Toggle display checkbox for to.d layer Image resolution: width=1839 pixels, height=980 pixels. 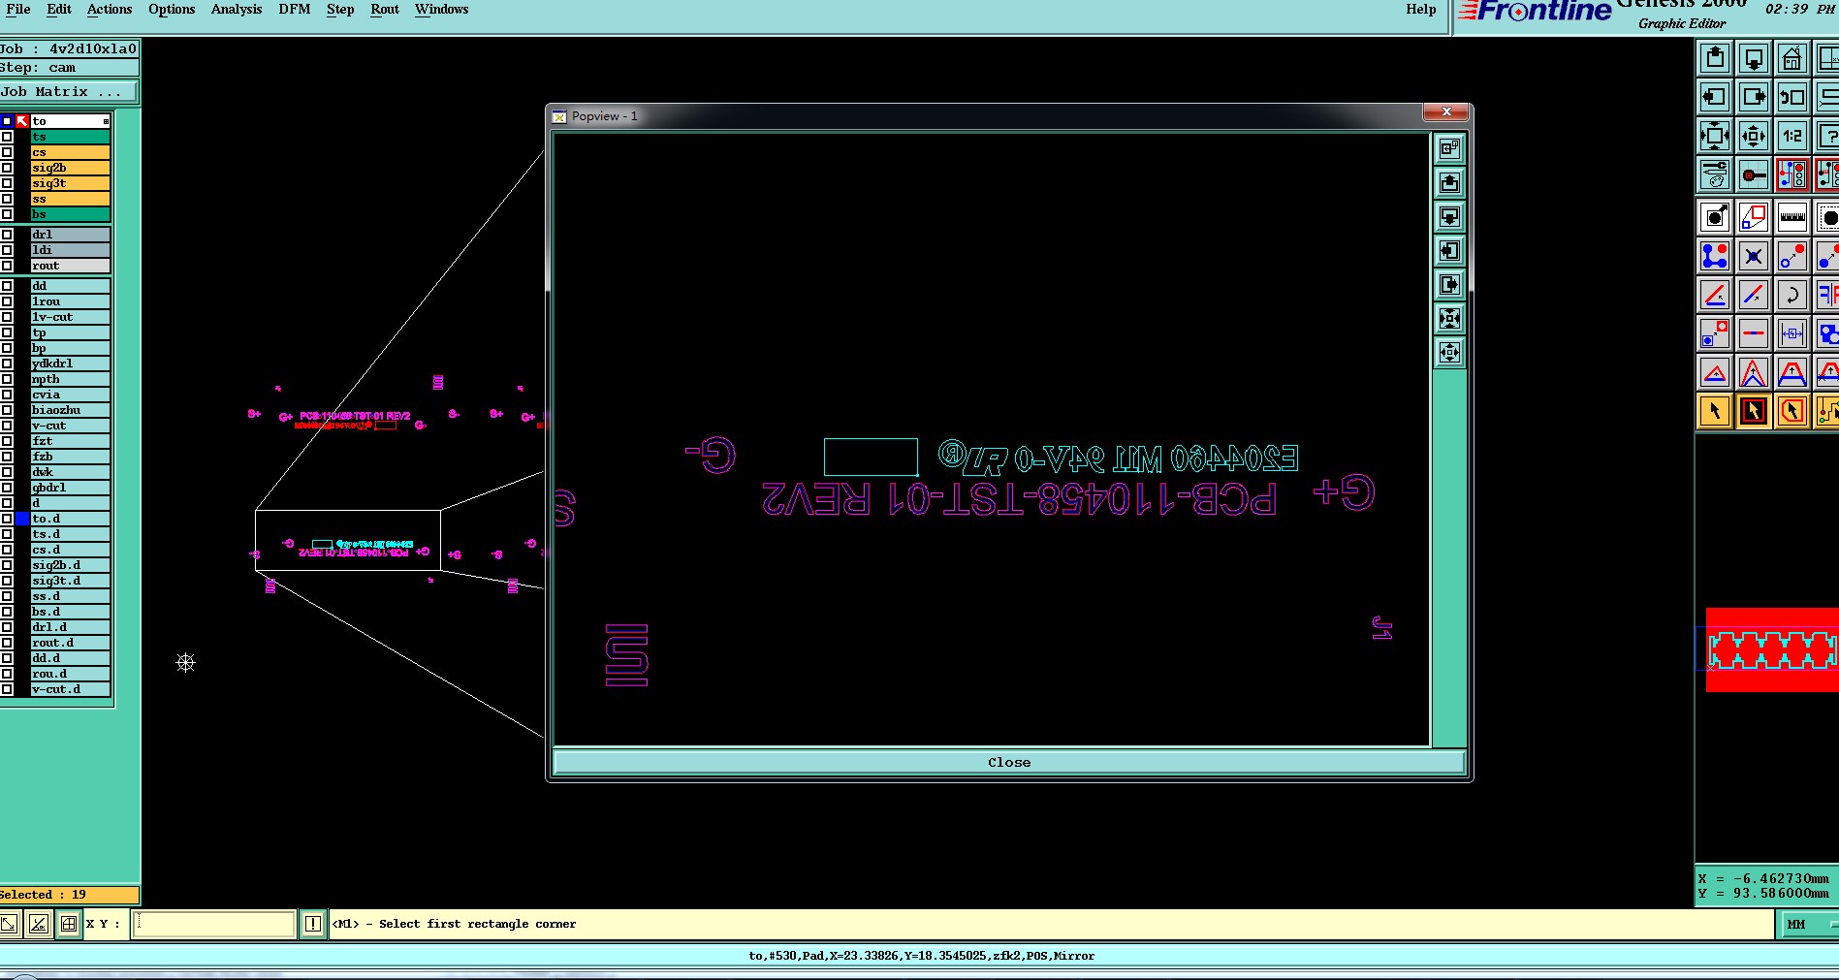[7, 519]
